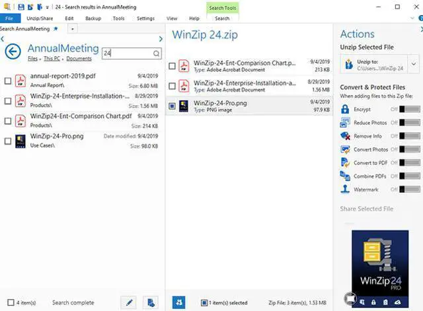Image resolution: width=423 pixels, height=311 pixels.
Task: Toggle the Combine PDFs switch
Action: (x=410, y=176)
